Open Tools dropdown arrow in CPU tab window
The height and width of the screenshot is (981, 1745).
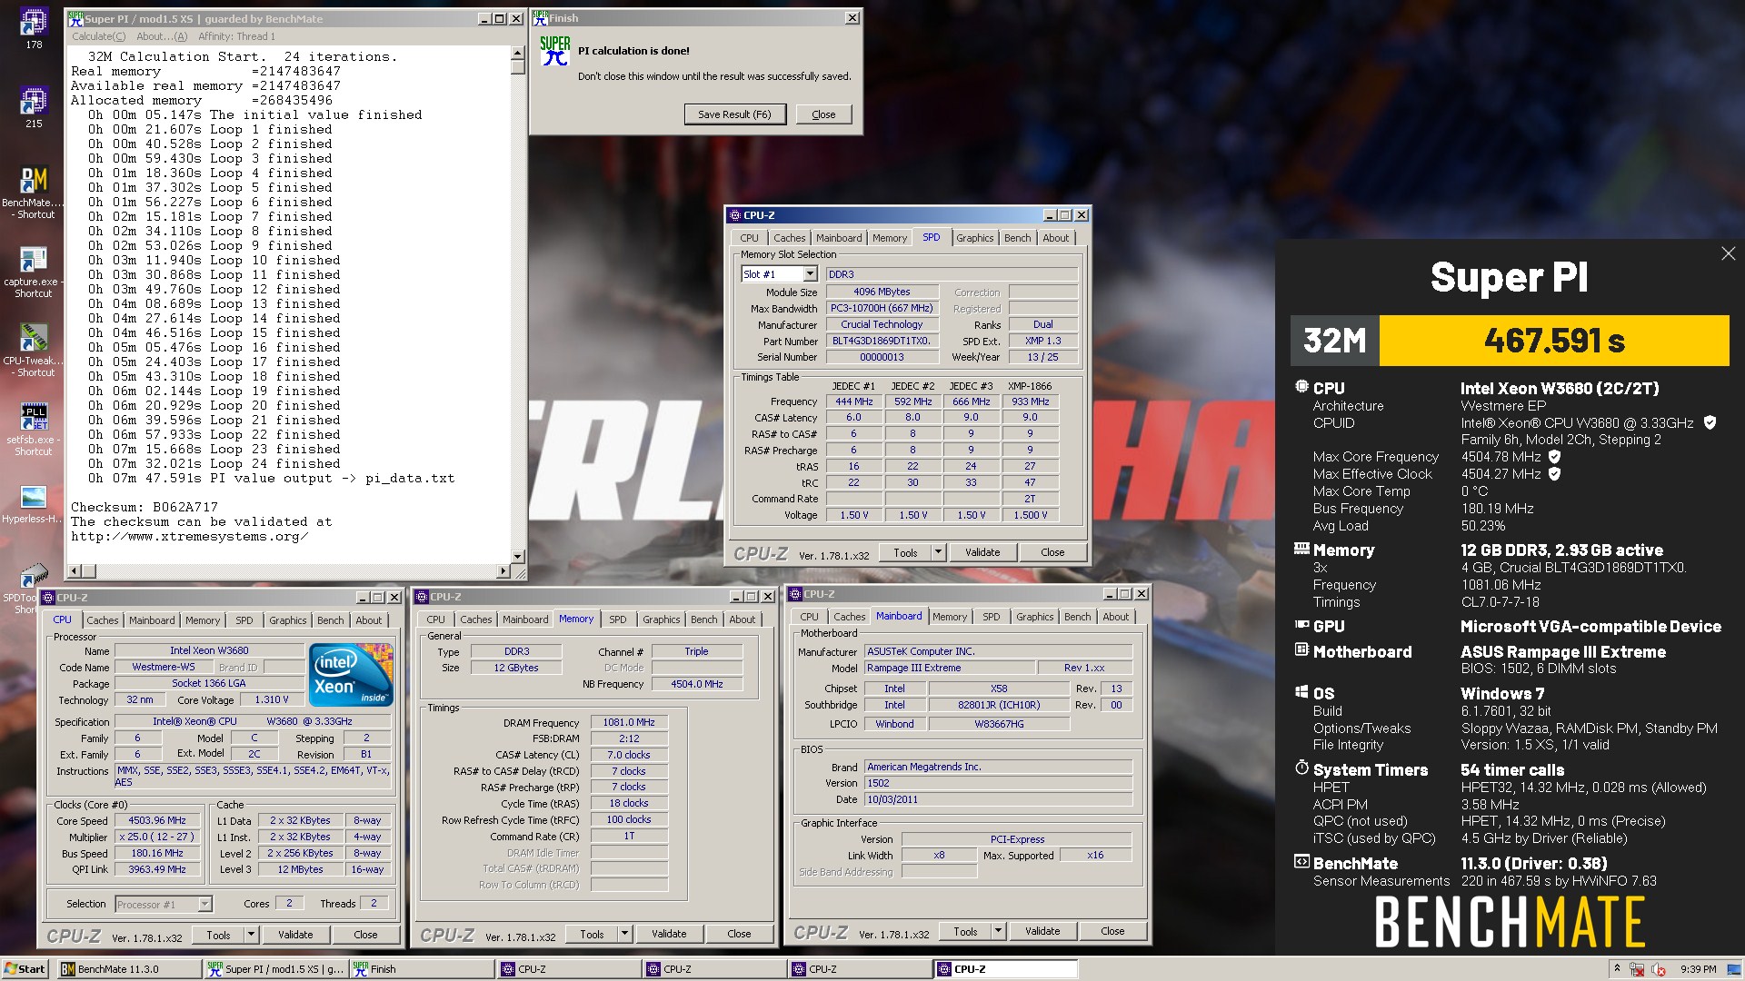point(251,935)
